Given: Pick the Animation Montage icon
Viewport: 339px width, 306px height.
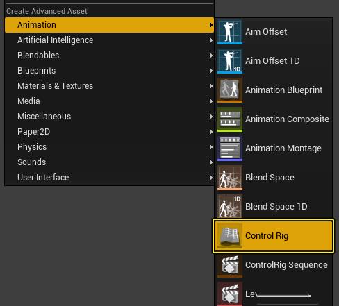Looking at the screenshot, I should [x=230, y=148].
